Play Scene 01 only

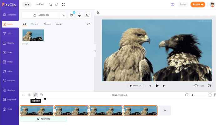(135, 86)
